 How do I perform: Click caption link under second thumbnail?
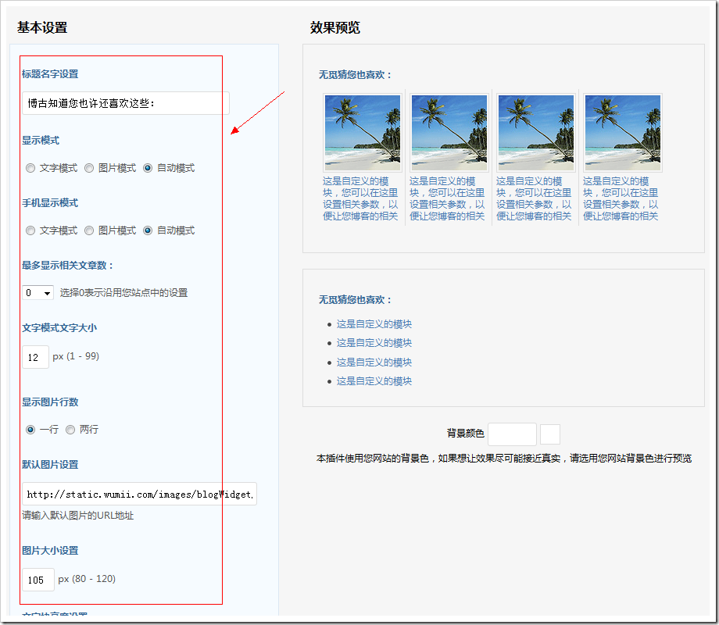(x=447, y=198)
